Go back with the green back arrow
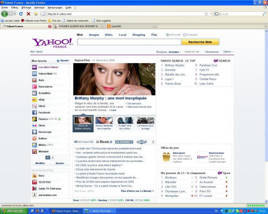268x214 pixels. [x=5, y=14]
